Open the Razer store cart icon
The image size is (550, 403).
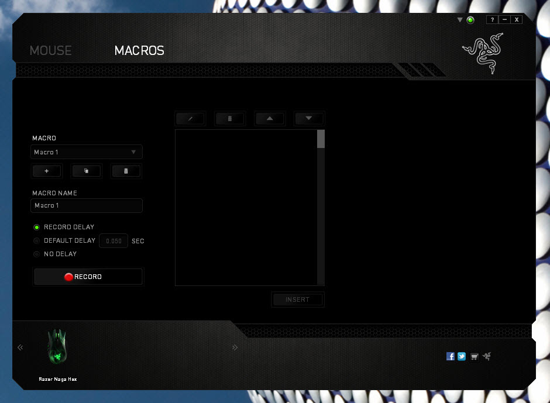point(475,357)
